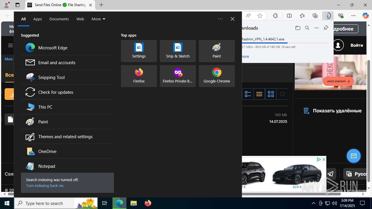
Task: Switch to the All search tab
Action: point(24,19)
